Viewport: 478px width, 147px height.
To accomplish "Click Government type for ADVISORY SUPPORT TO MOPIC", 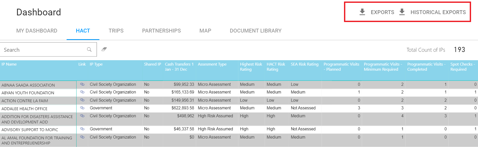I will click(x=101, y=129).
